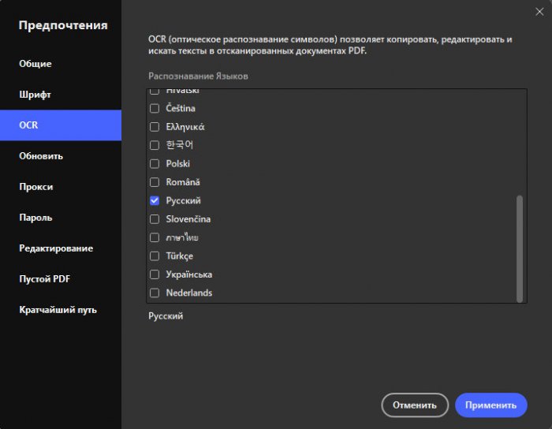552x429 pixels.
Task: Switch to Редактирование tab
Action: click(x=56, y=248)
